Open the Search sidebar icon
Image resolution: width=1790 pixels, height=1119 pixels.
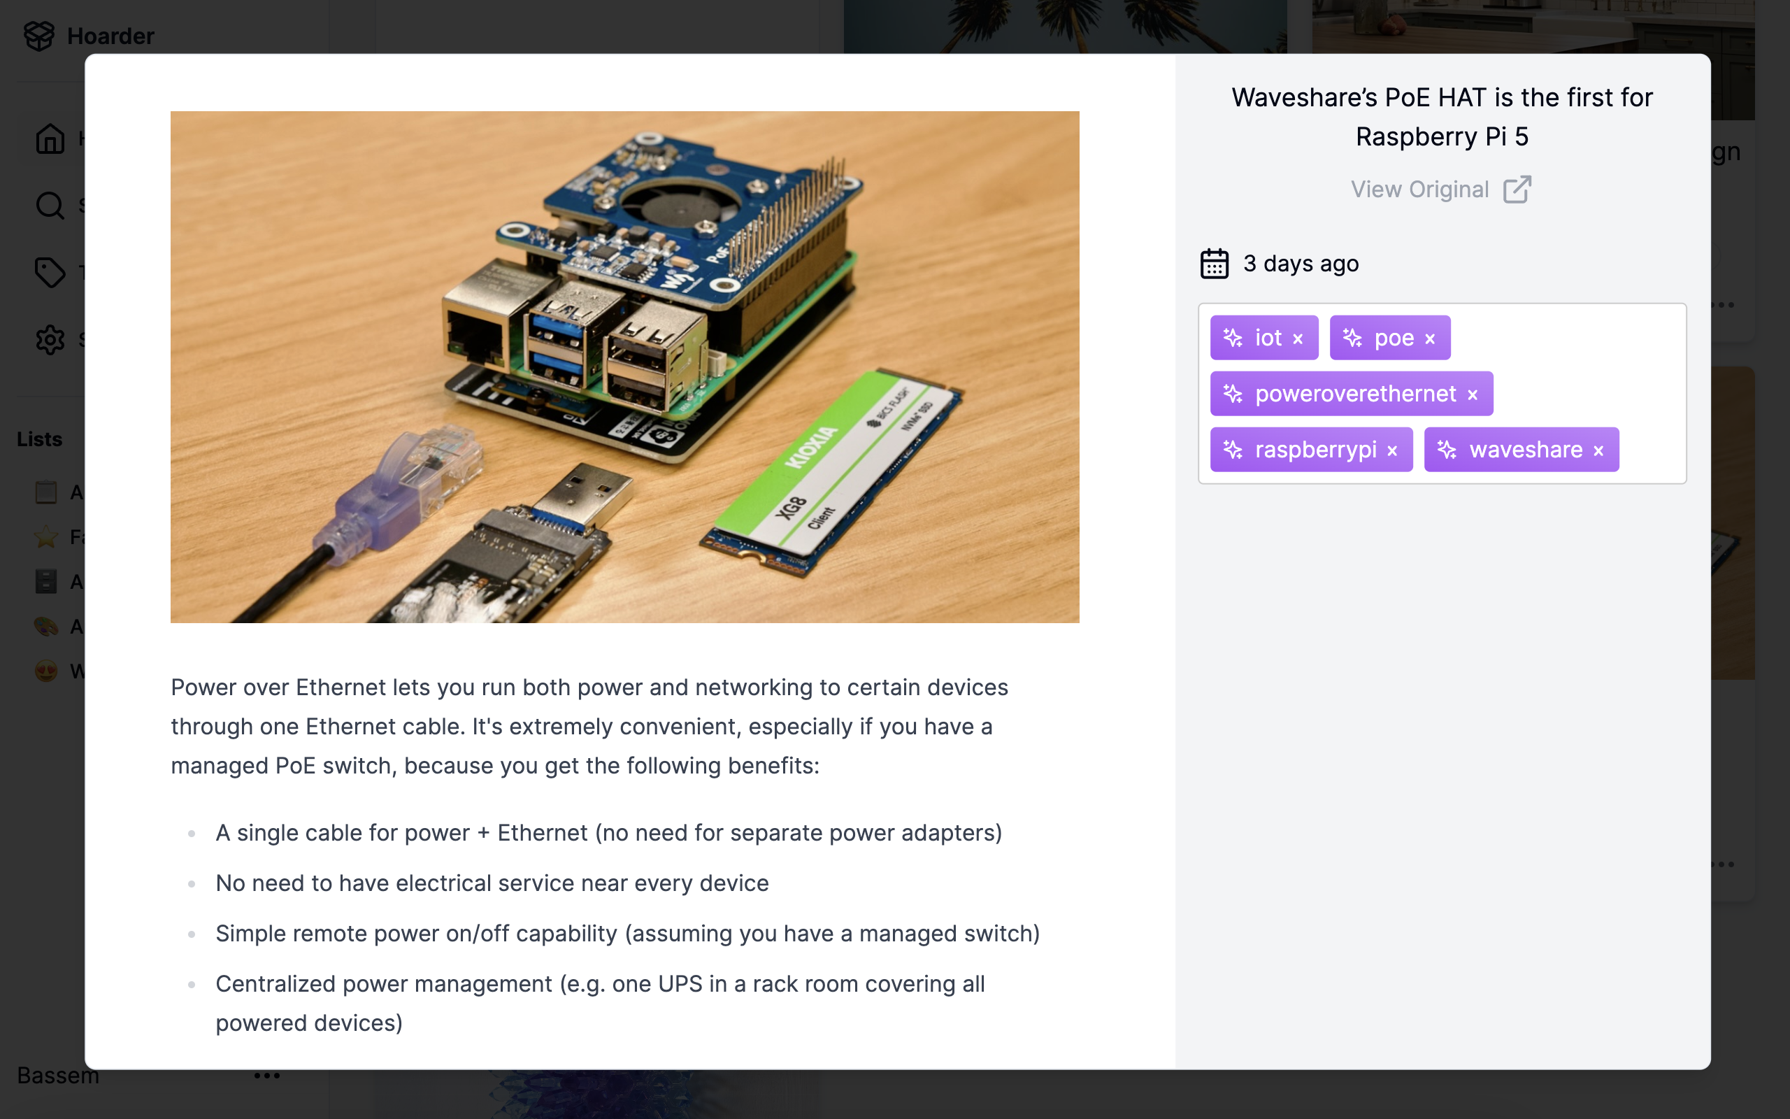pyautogui.click(x=50, y=205)
